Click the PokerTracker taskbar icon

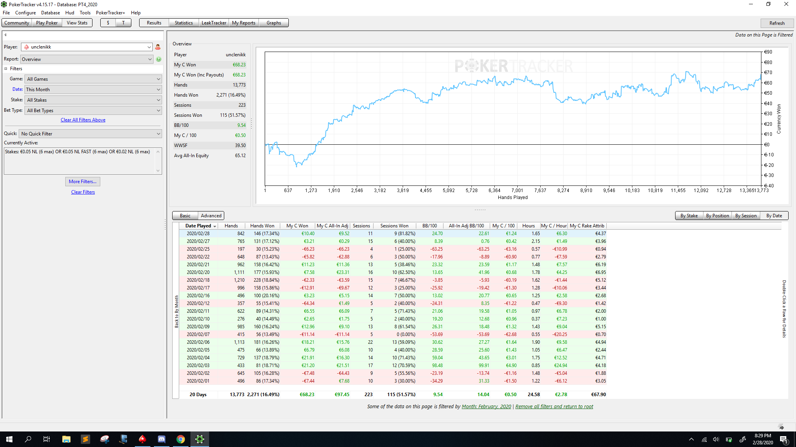(x=200, y=439)
